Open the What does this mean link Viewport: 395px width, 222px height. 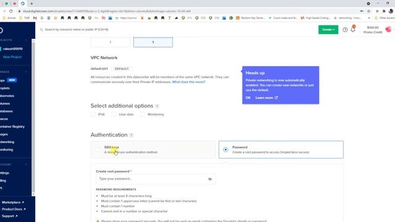pyautogui.click(x=188, y=82)
